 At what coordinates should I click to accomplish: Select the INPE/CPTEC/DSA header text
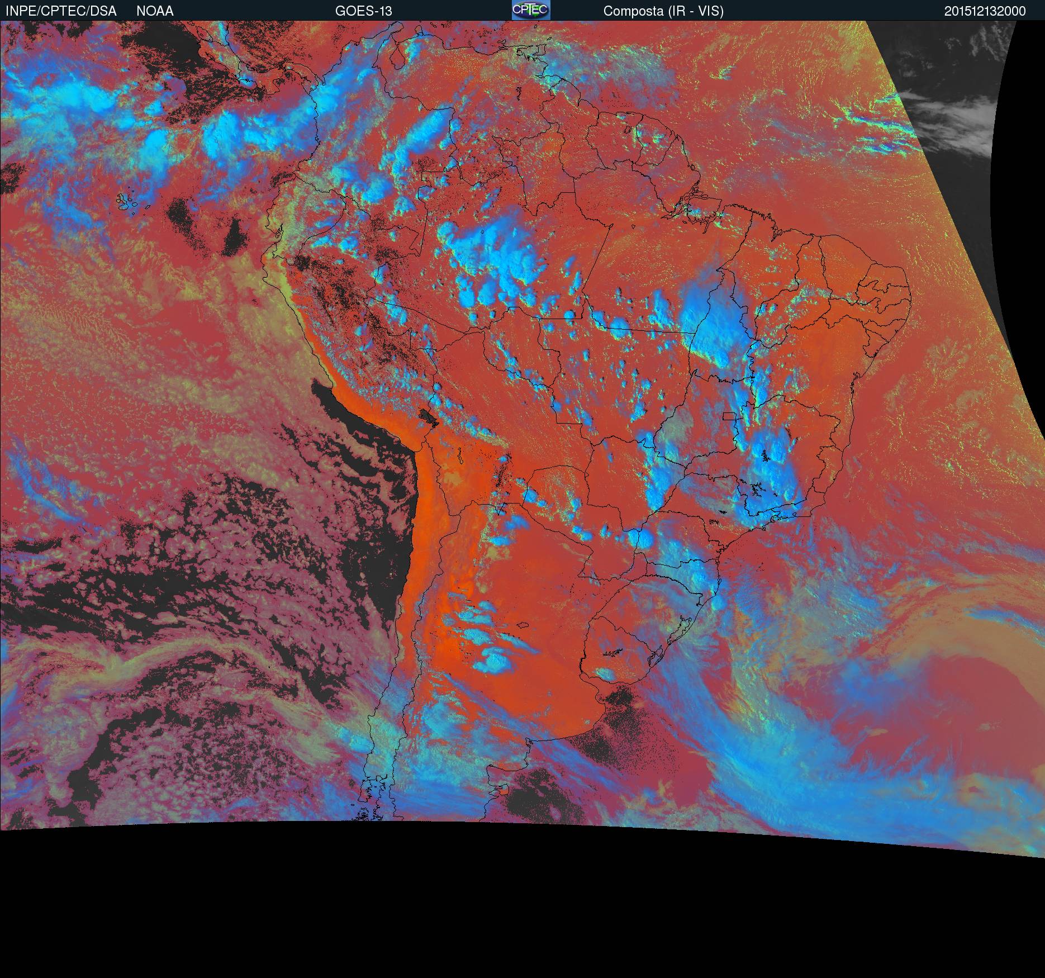61,11
